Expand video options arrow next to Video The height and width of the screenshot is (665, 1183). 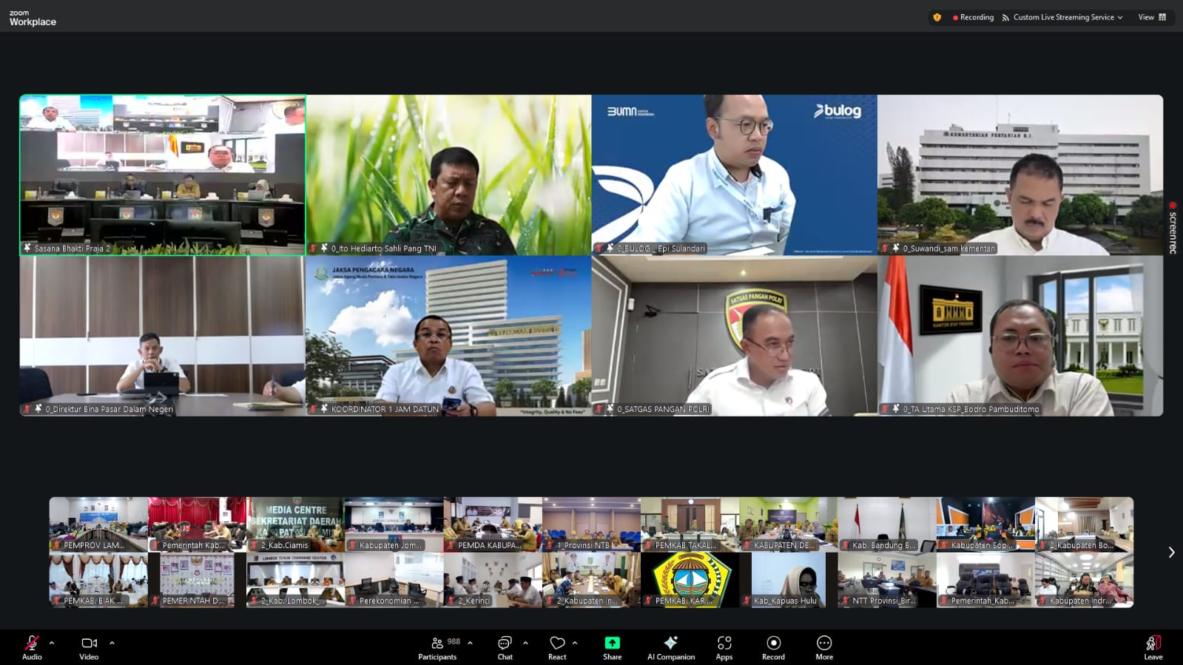pyautogui.click(x=112, y=643)
